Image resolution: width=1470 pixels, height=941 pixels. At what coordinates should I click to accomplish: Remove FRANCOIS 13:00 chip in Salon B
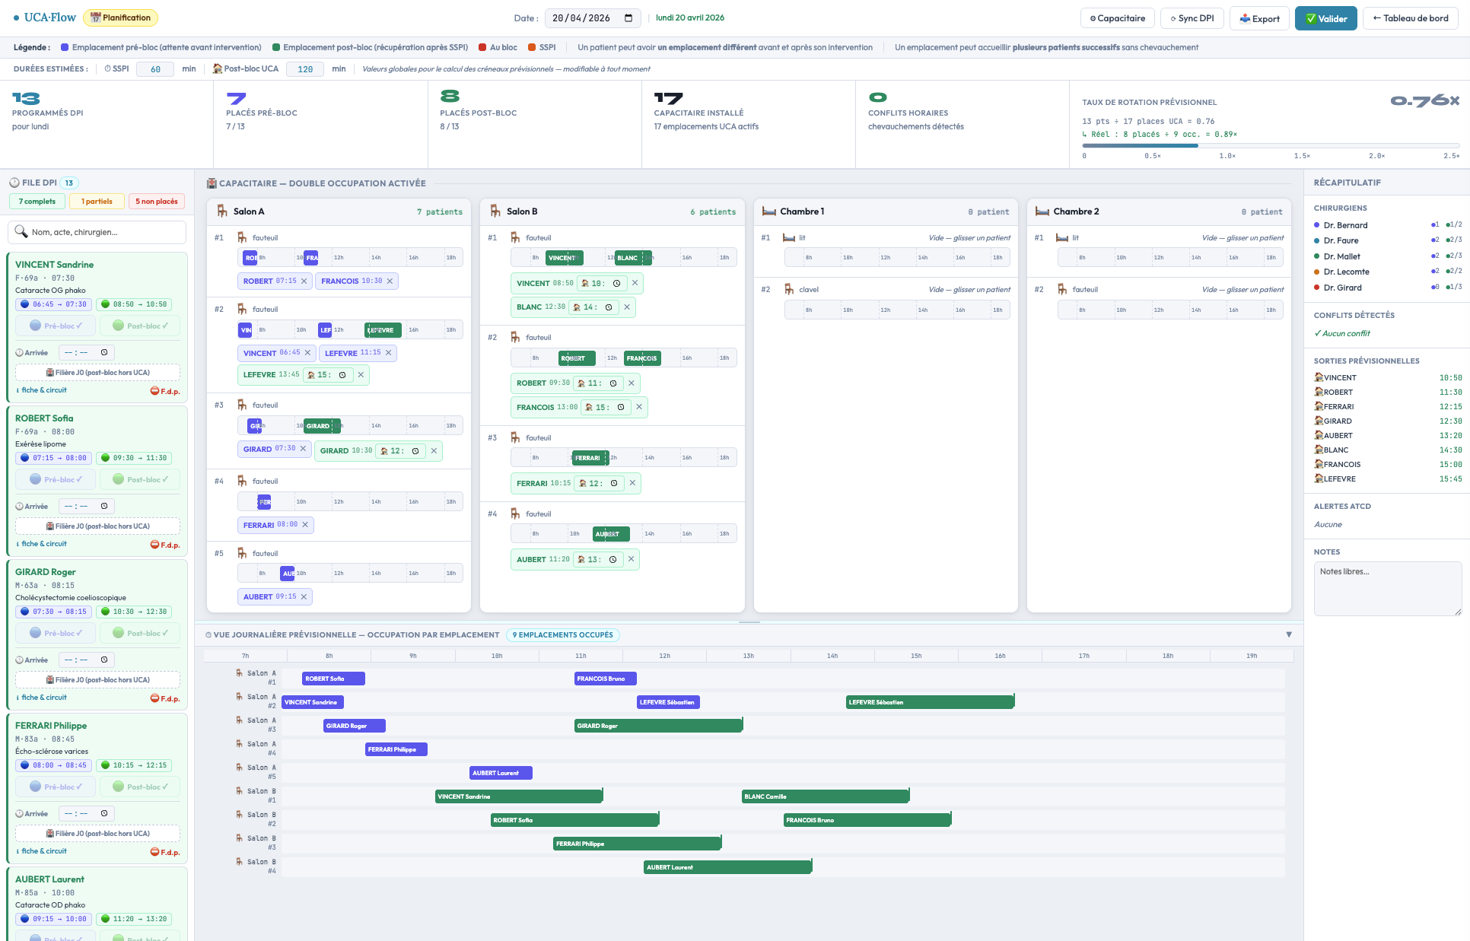tap(639, 408)
